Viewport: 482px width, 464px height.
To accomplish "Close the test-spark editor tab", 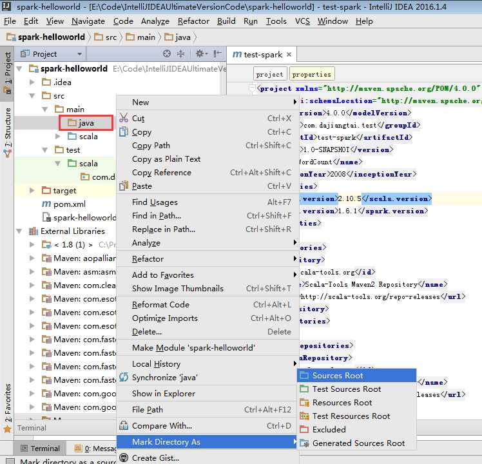I will (x=289, y=55).
